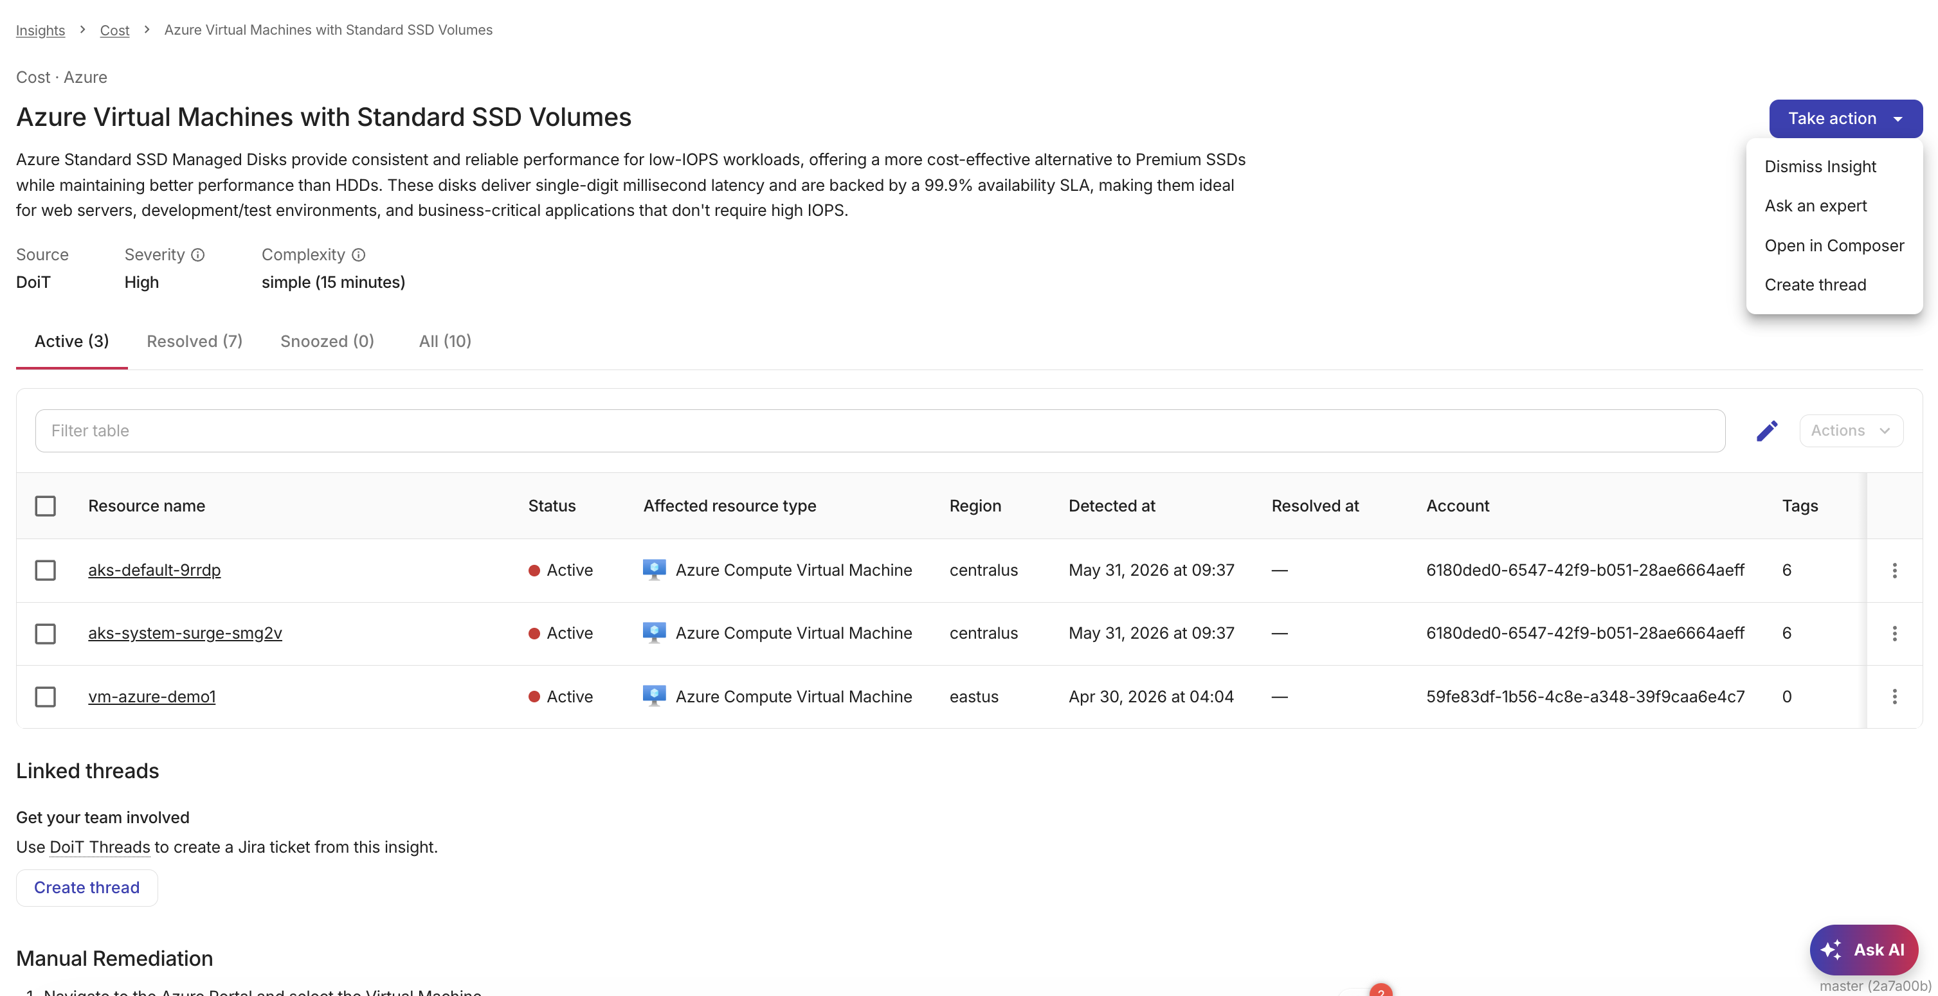Switch to the Active (3) tab
Viewport: 1938px width, 996px height.
coord(71,341)
